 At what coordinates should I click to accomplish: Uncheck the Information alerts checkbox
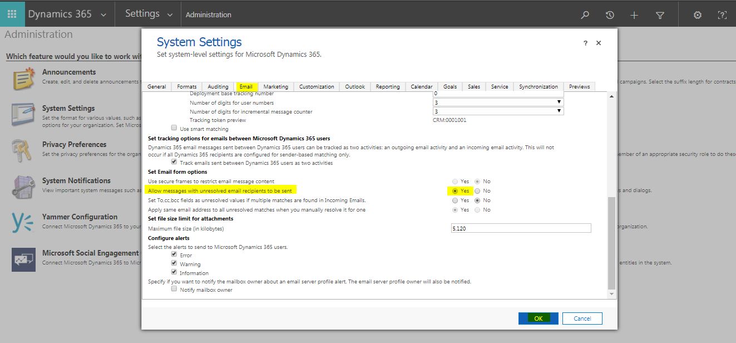(174, 272)
